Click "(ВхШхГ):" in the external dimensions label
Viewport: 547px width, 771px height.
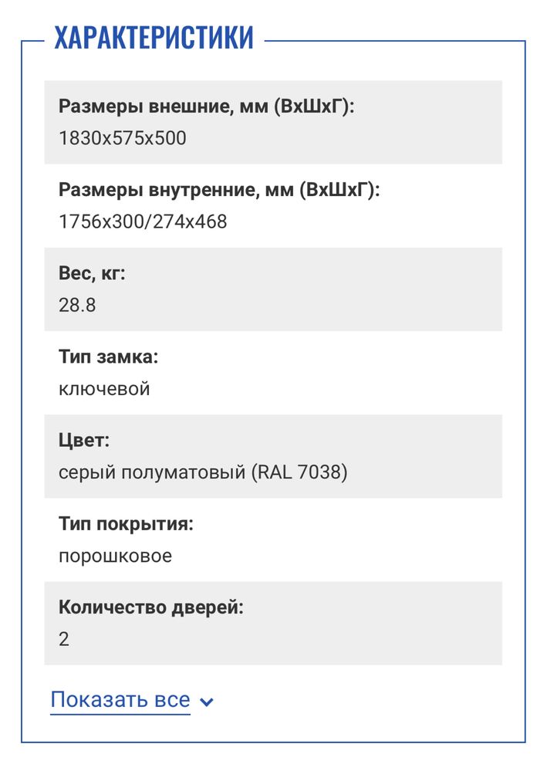(x=312, y=107)
